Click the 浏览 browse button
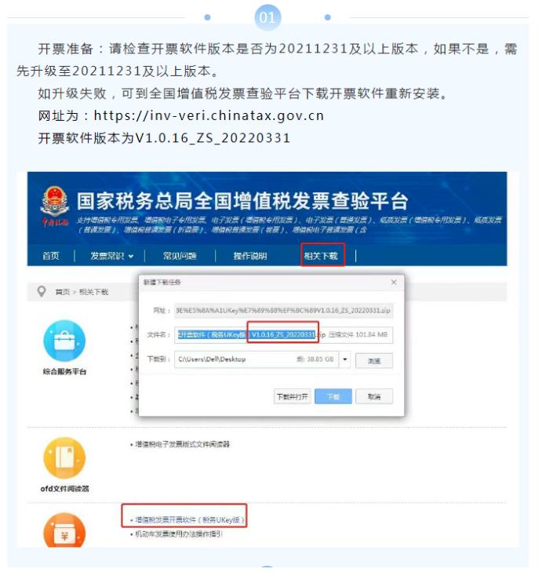The height and width of the screenshot is (576, 539). point(374,361)
